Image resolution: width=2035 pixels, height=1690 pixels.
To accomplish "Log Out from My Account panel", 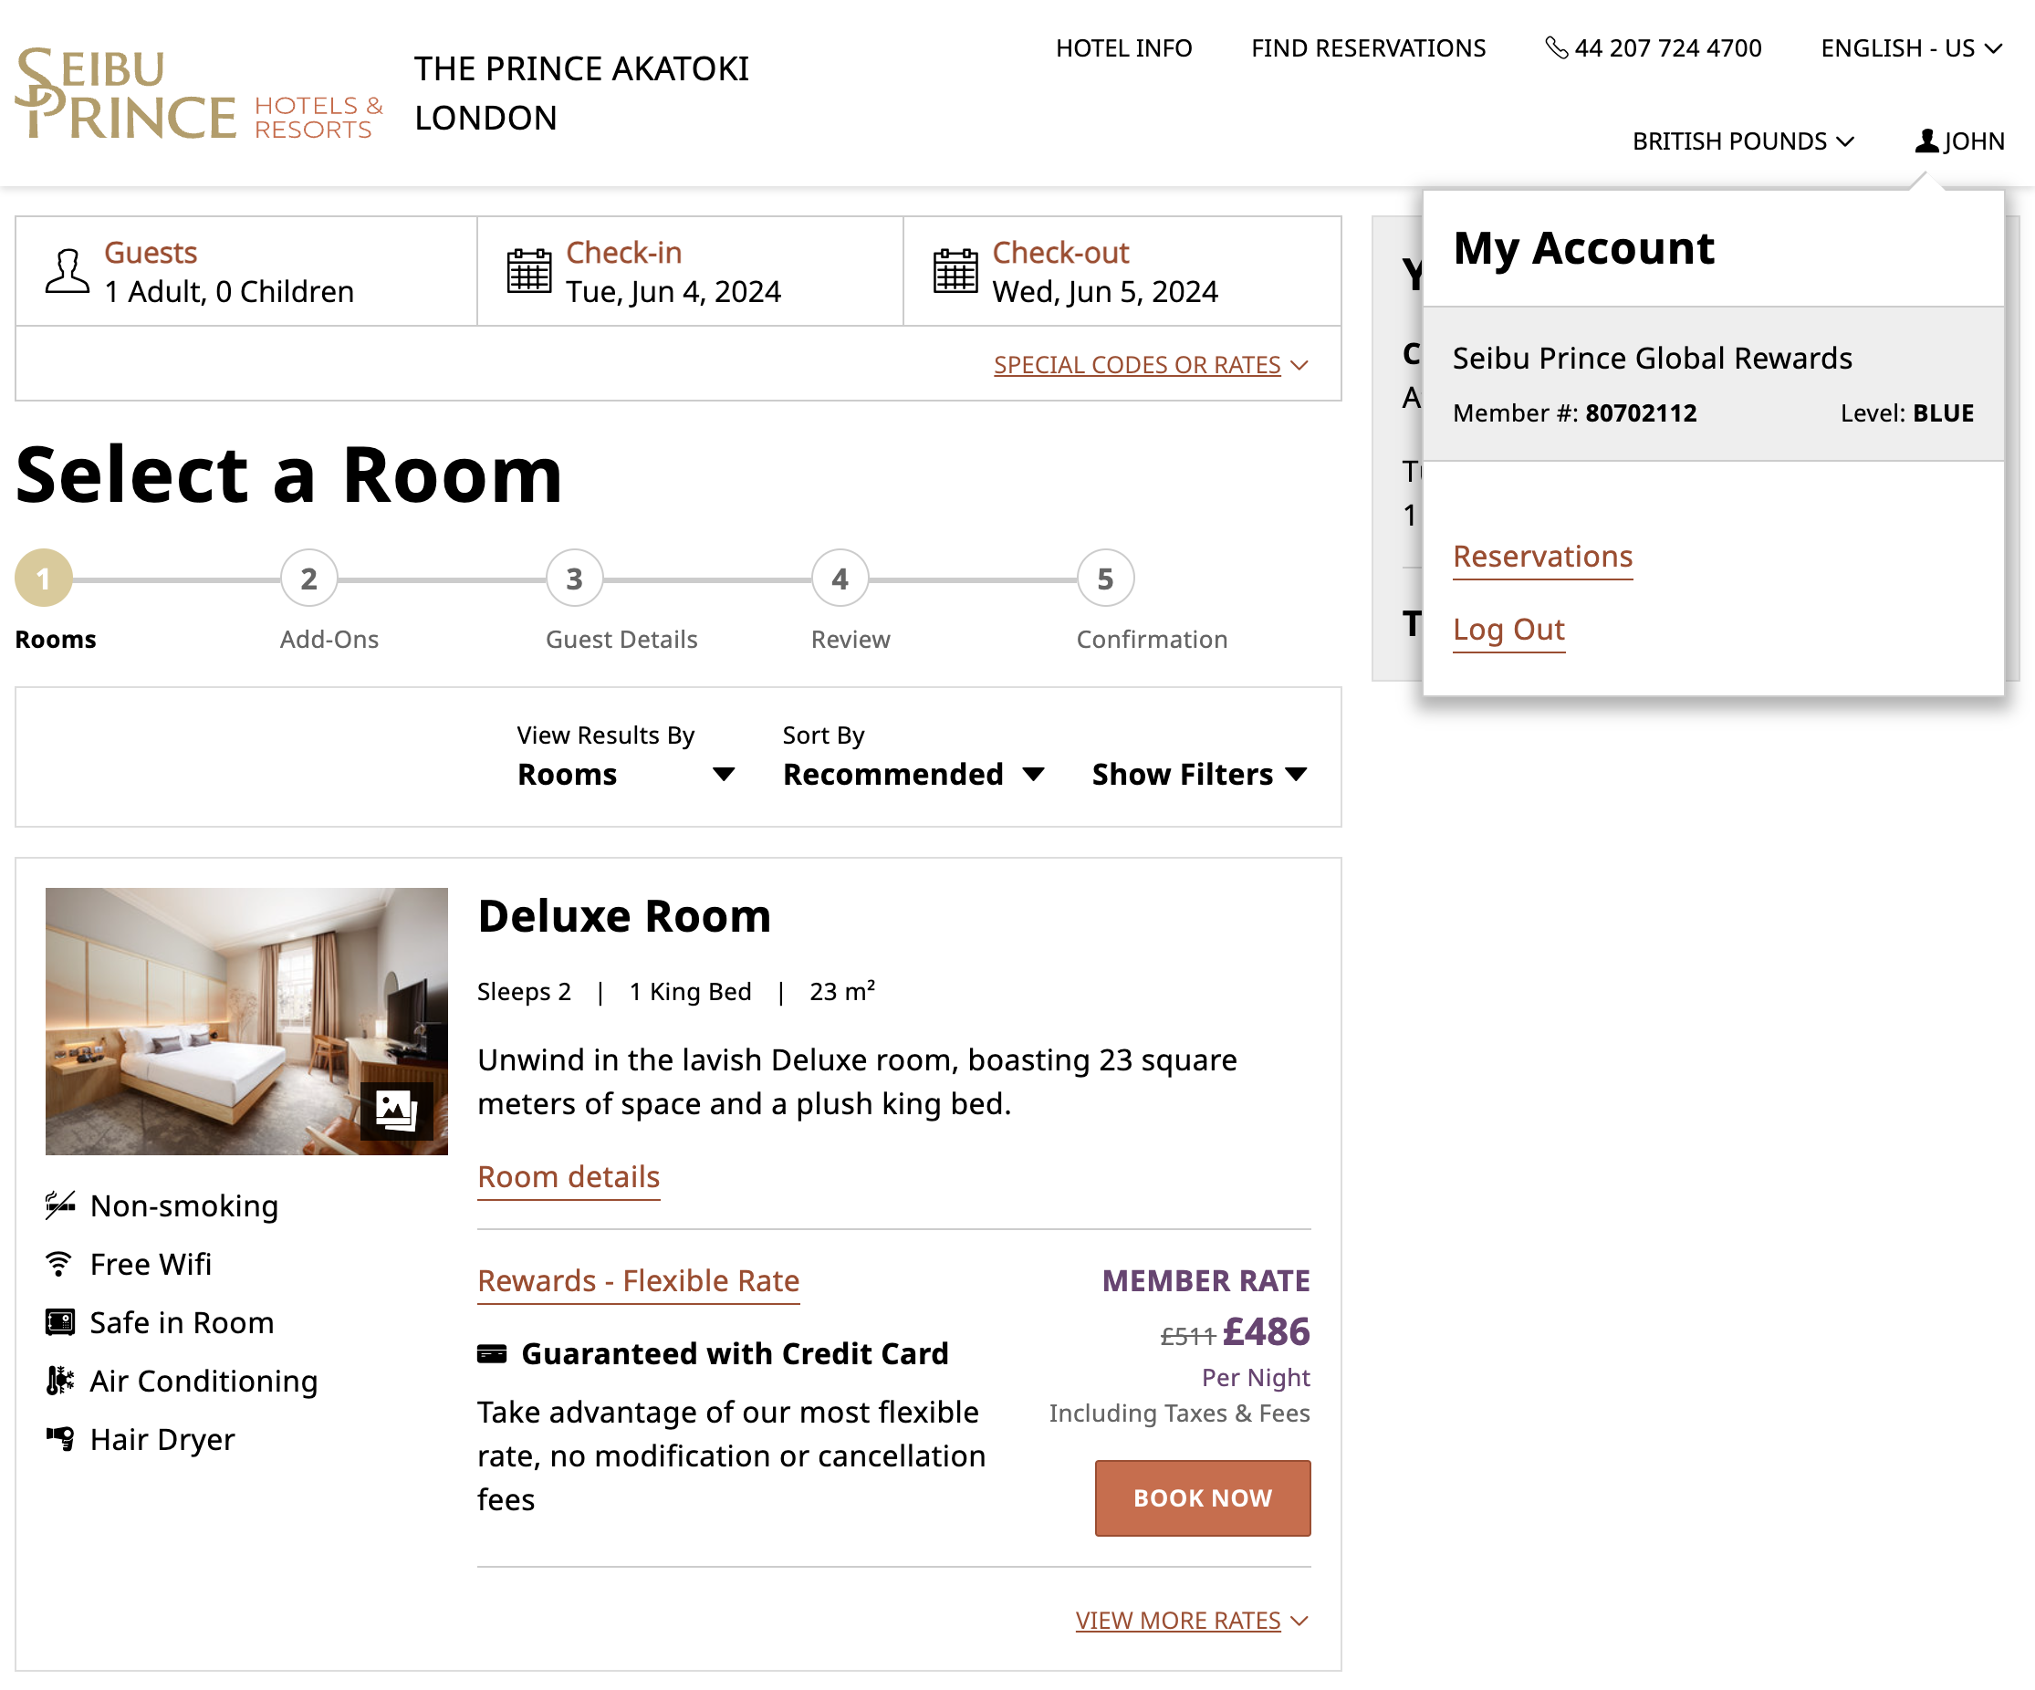I will pyautogui.click(x=1508, y=630).
